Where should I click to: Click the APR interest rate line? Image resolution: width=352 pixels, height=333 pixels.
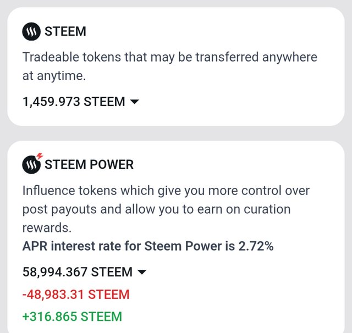coord(148,246)
